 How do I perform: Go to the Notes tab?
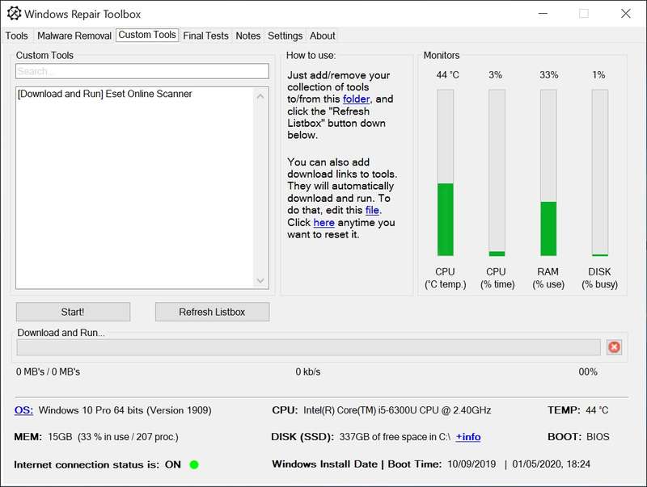pos(247,36)
